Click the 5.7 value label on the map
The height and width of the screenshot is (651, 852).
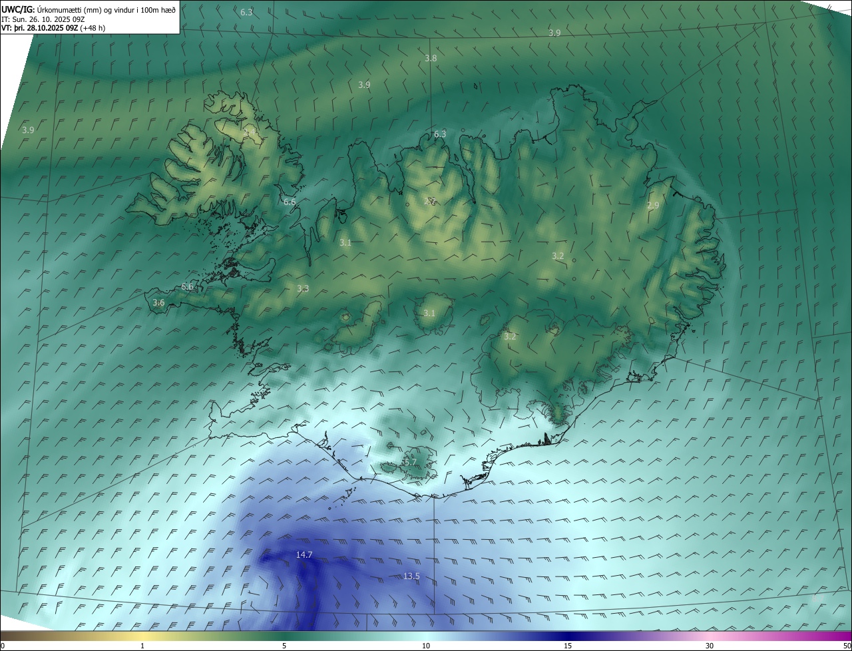click(x=410, y=462)
